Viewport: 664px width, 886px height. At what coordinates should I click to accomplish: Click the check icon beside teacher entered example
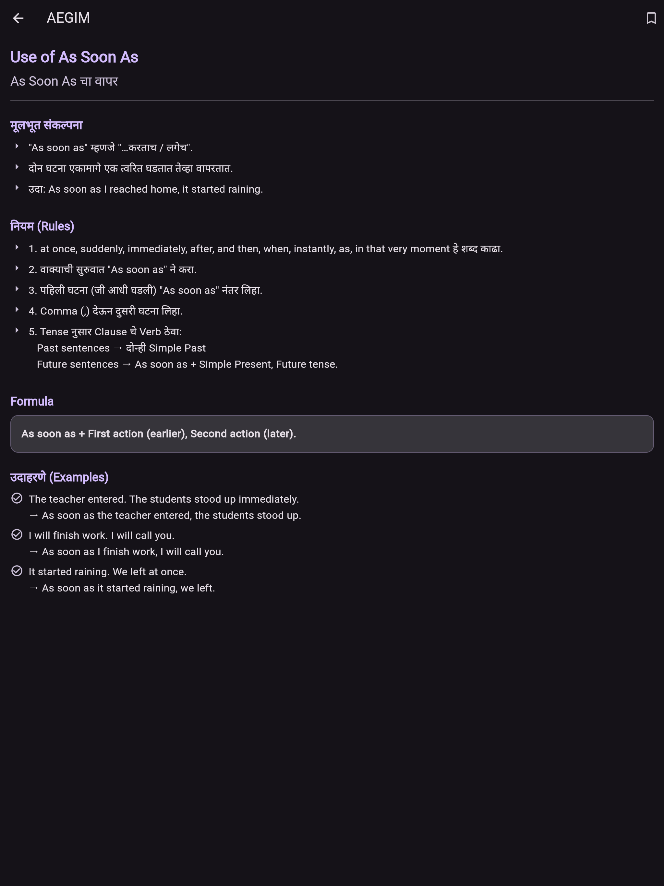[x=17, y=498]
